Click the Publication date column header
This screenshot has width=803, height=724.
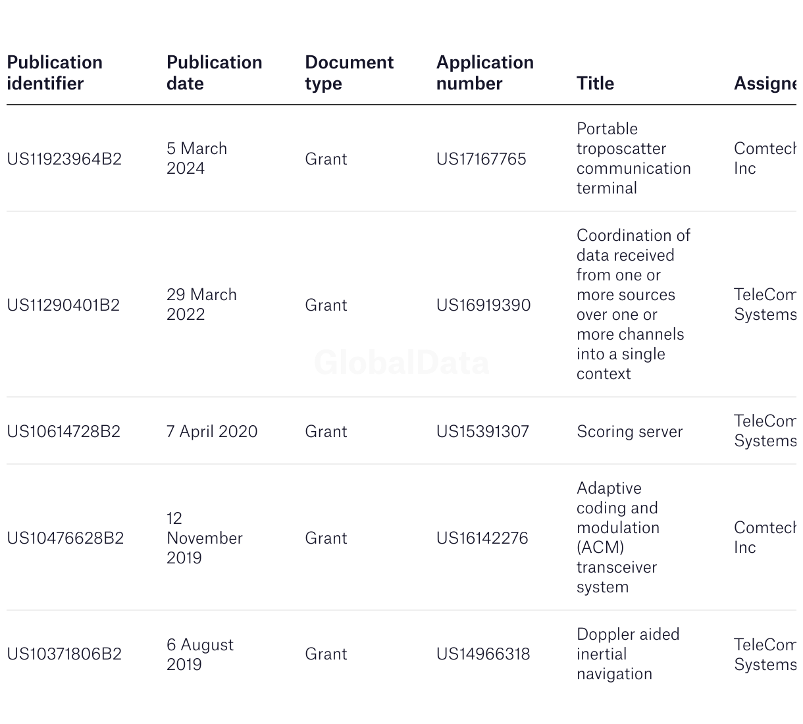click(214, 73)
